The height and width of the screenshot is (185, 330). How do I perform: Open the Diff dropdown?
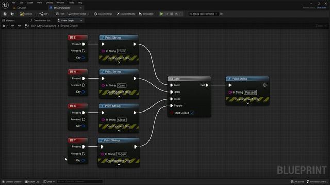44,14
